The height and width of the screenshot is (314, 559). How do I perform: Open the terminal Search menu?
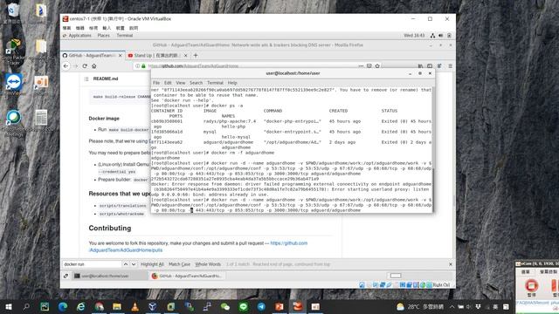(x=196, y=83)
